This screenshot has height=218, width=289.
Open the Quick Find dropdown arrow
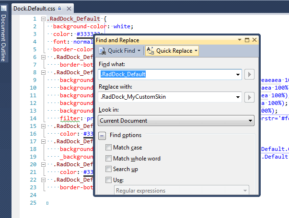pos(139,51)
